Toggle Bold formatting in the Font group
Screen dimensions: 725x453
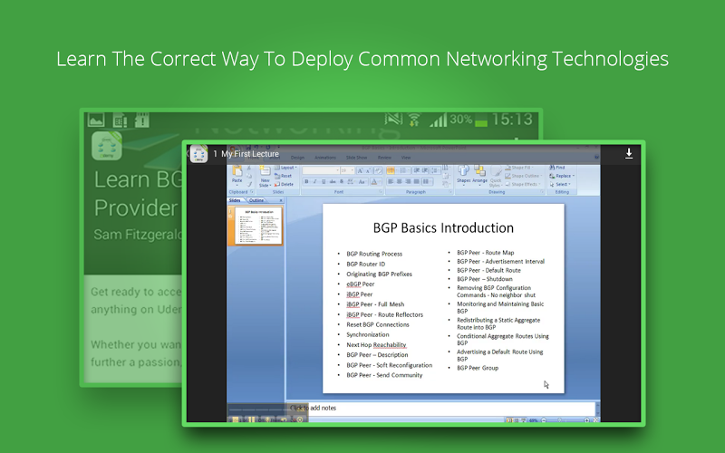pyautogui.click(x=306, y=182)
